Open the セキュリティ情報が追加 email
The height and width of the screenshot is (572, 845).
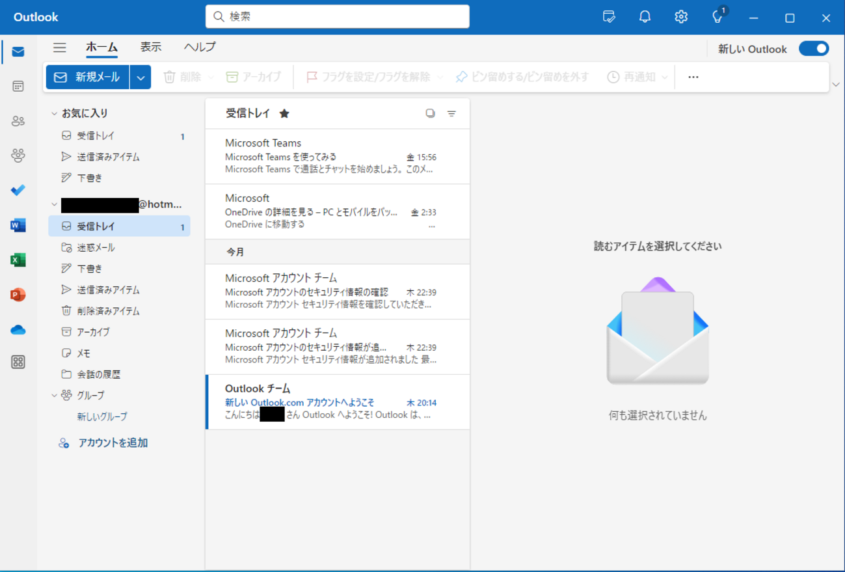click(x=338, y=347)
